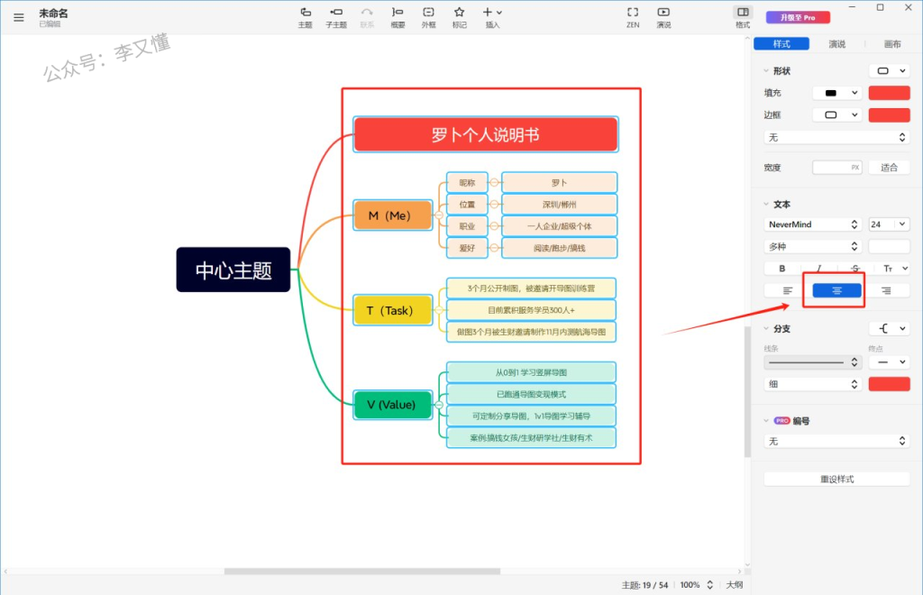Toggle bold text formatting (B)
The height and width of the screenshot is (595, 923).
(782, 268)
